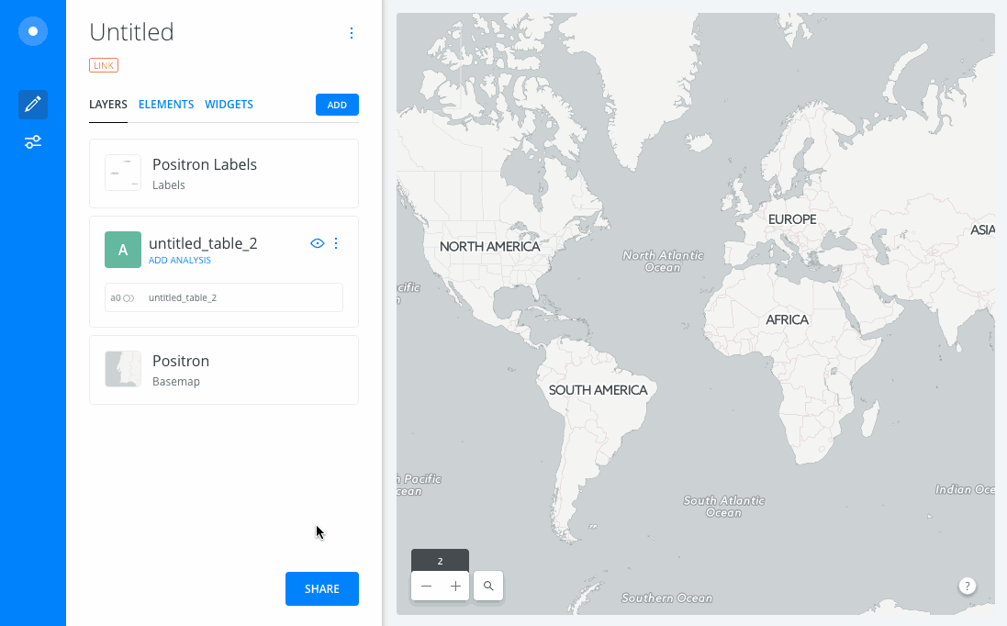Click the South Atlantic Ocean label
Screen dimensions: 1007x626
(723, 507)
